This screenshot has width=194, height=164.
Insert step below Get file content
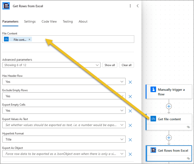click(169, 138)
